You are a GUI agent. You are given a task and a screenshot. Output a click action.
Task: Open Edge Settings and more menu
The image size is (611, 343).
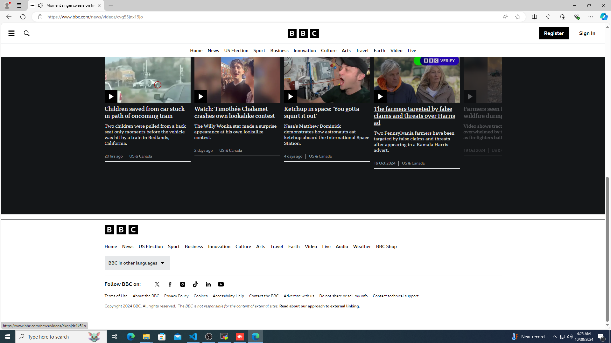[590, 17]
